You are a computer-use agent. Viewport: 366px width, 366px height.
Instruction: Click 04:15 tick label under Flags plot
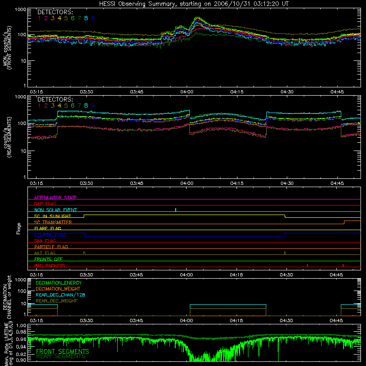(236, 275)
